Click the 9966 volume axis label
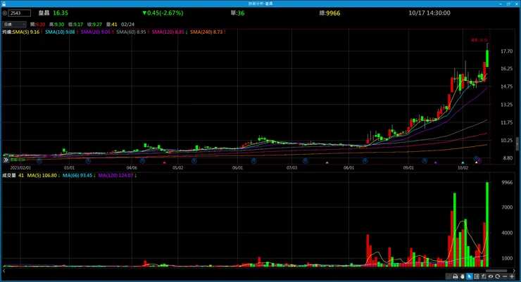The width and height of the screenshot is (521, 282). point(507,182)
